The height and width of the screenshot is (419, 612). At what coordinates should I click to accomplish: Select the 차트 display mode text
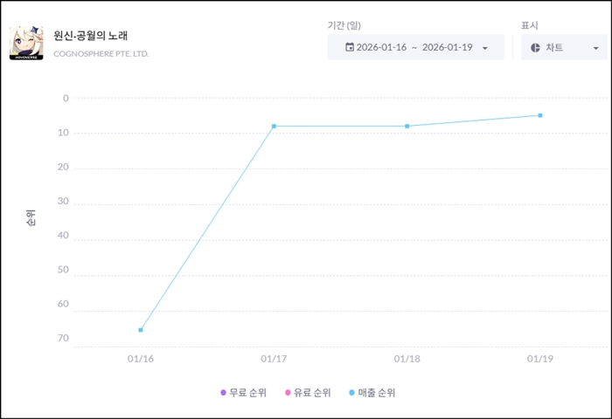[554, 47]
